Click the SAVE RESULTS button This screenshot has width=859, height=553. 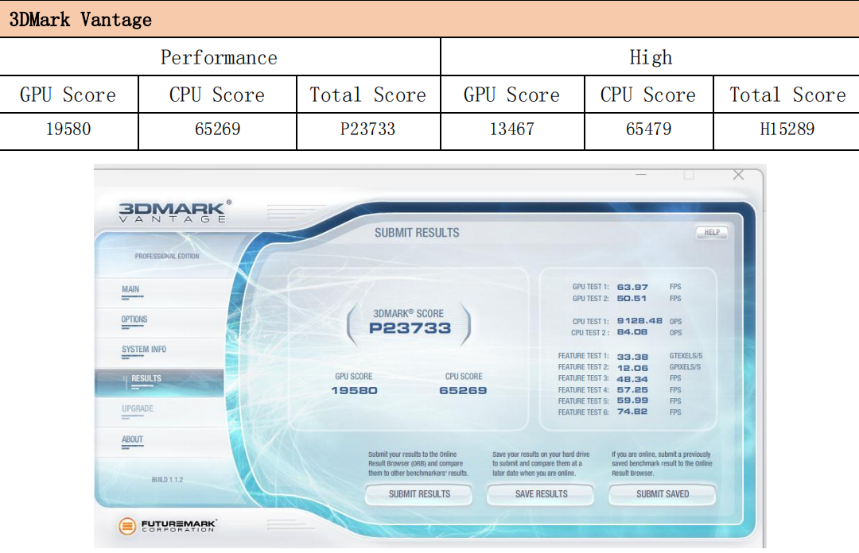541,494
